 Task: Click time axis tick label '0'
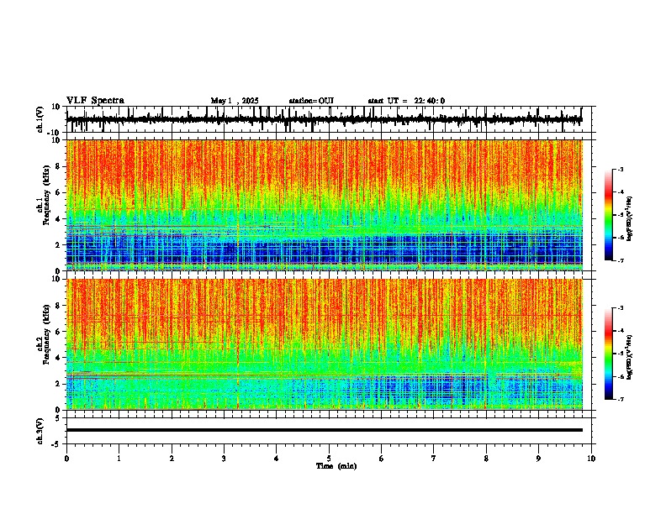click(66, 459)
